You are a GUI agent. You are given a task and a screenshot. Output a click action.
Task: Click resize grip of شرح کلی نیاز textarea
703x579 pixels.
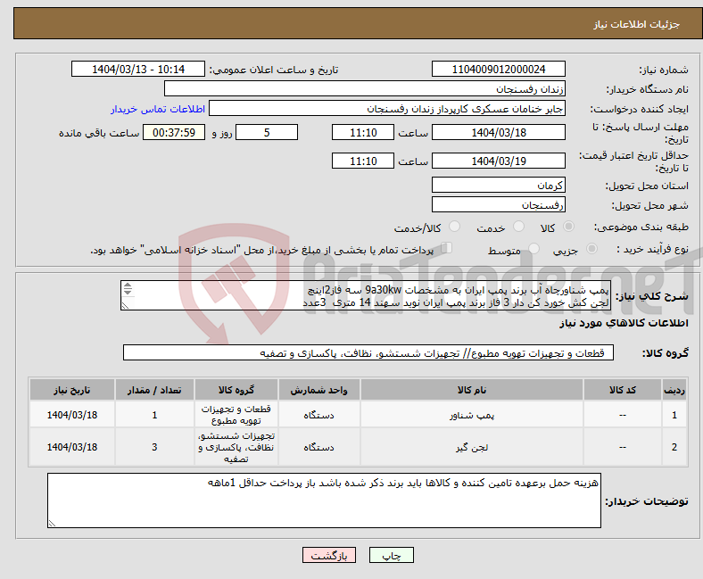click(125, 305)
